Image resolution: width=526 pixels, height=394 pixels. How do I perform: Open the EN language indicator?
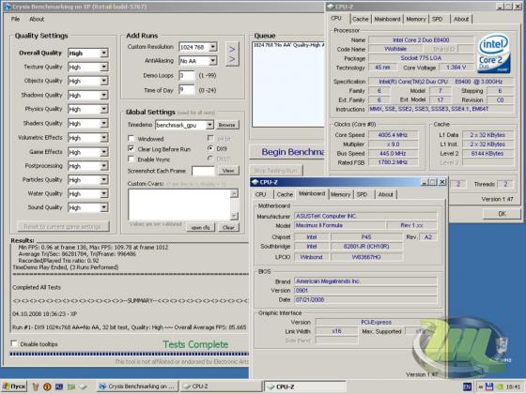(x=468, y=386)
